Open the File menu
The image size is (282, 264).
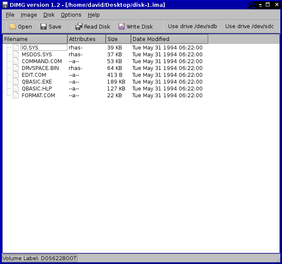pos(10,15)
